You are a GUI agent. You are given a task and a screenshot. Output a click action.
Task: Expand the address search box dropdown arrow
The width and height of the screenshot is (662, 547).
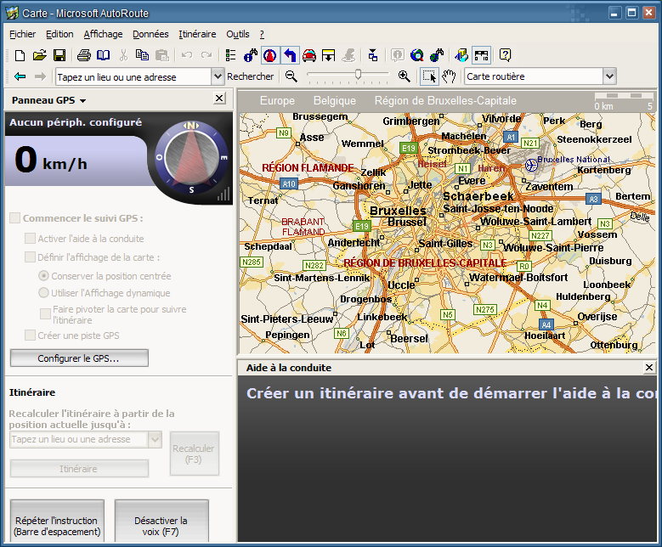tap(217, 76)
